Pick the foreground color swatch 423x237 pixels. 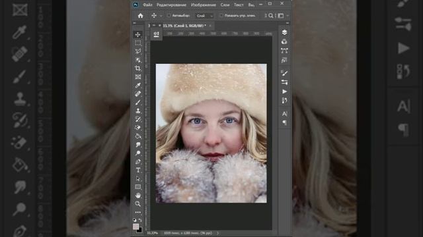click(135, 226)
